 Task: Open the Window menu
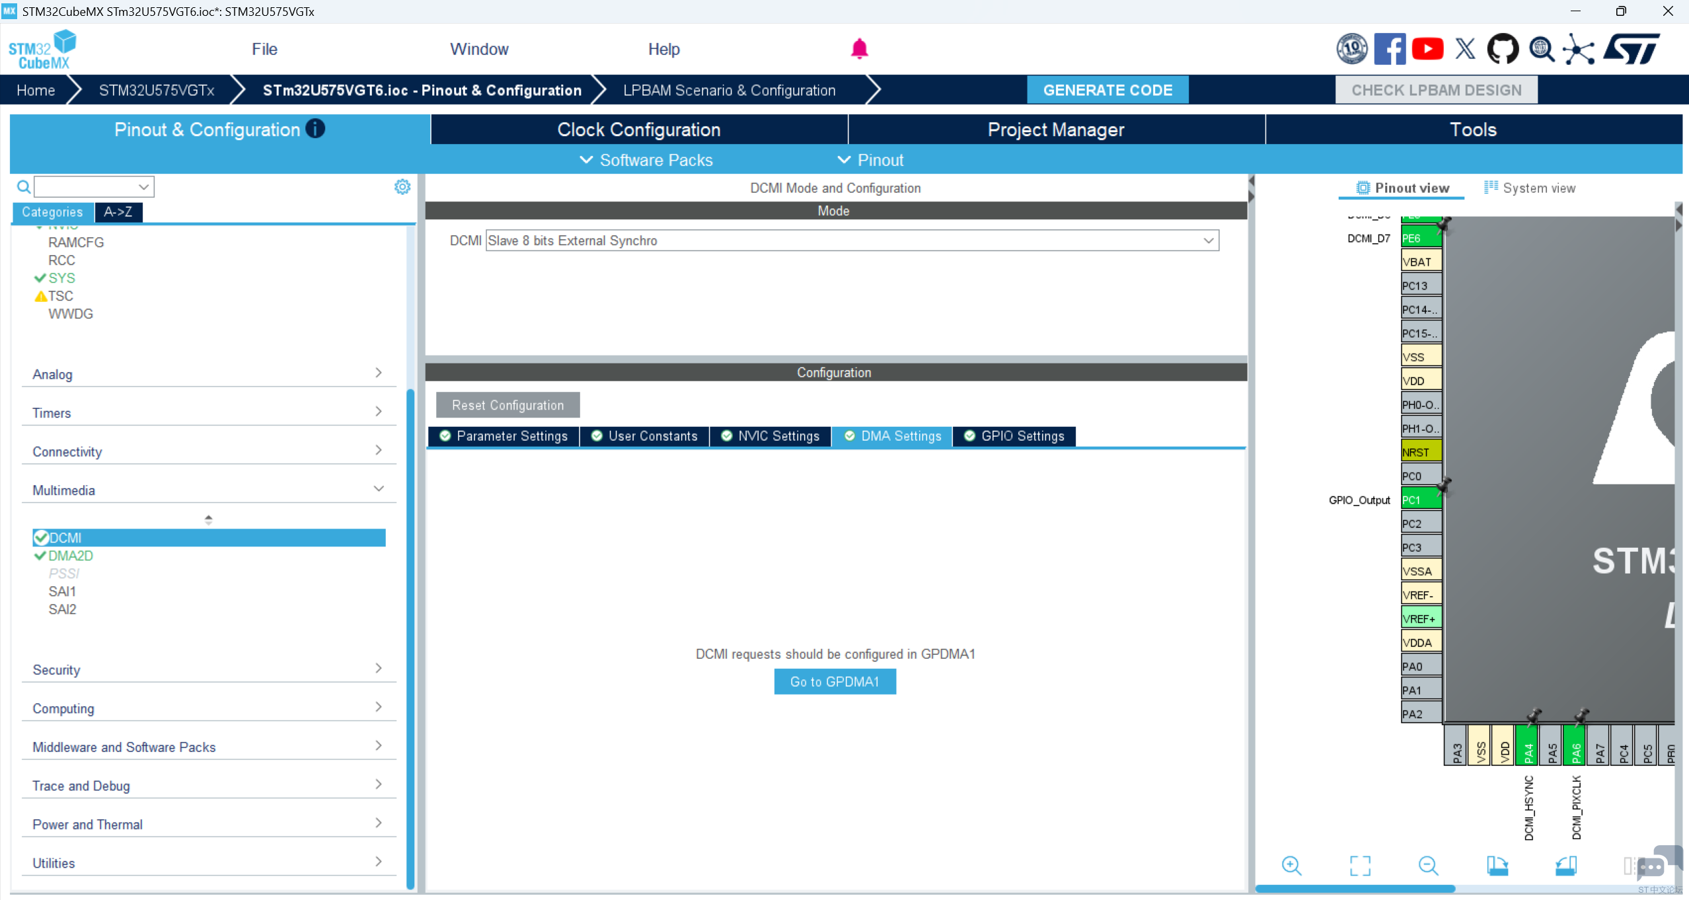click(479, 49)
